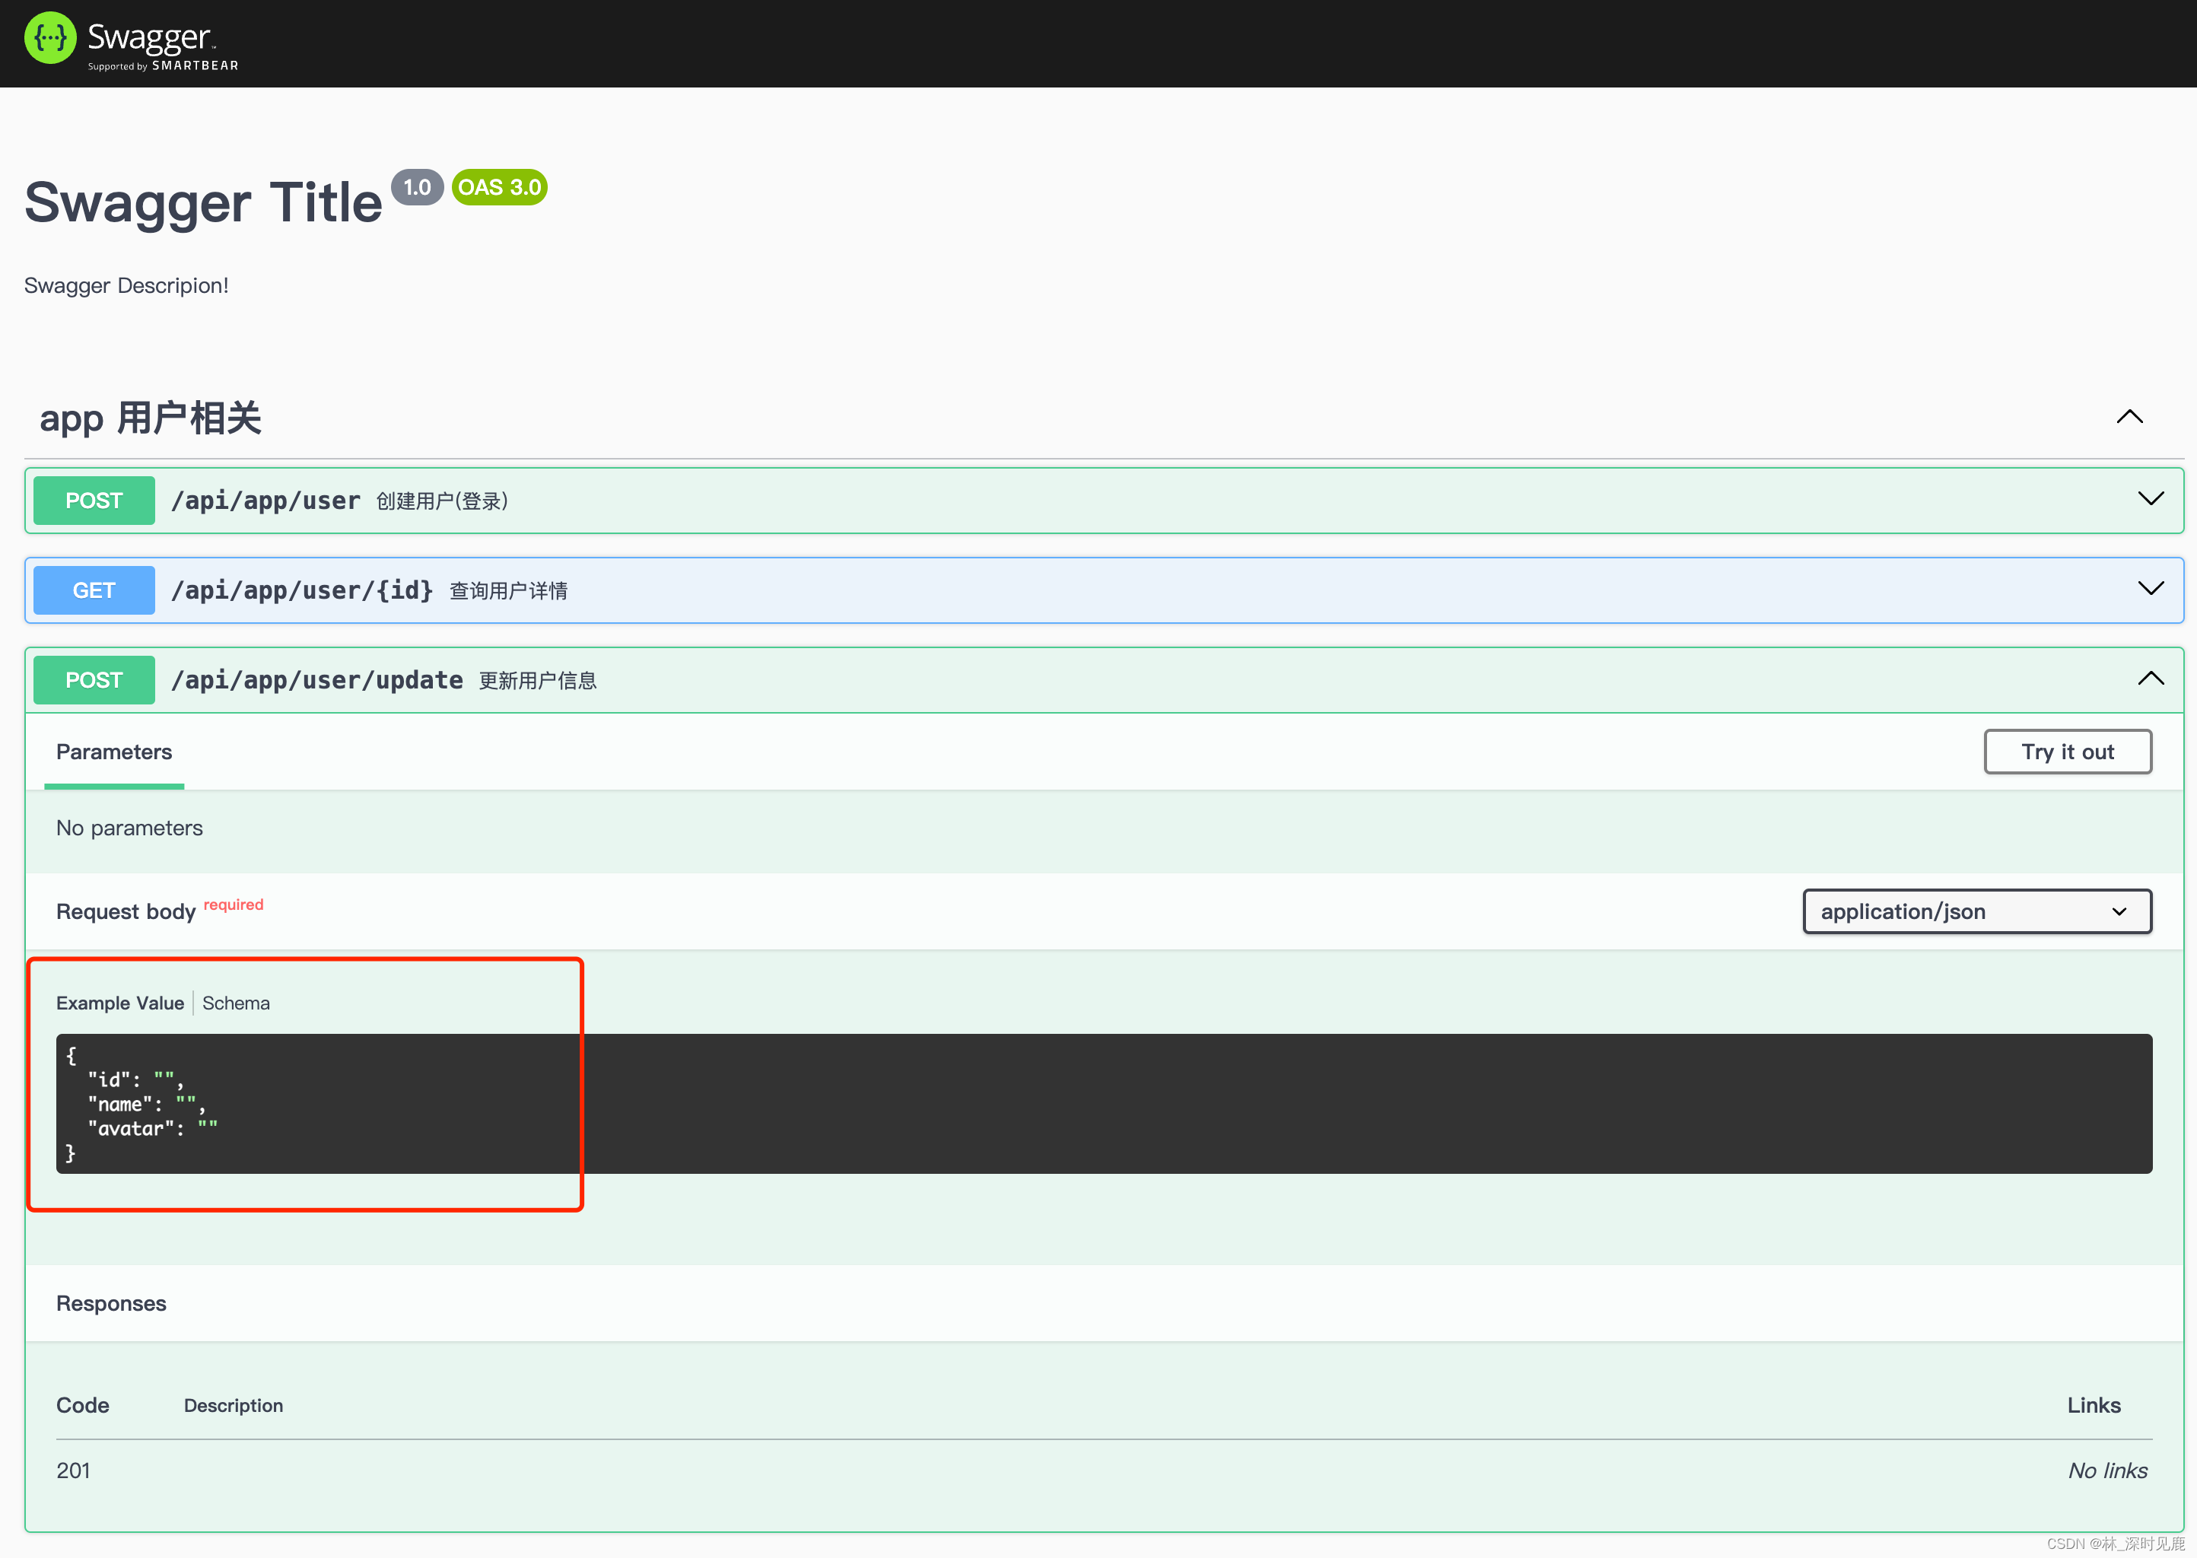The height and width of the screenshot is (1558, 2197).
Task: Click the /api/app/user/update path link
Action: pos(316,680)
